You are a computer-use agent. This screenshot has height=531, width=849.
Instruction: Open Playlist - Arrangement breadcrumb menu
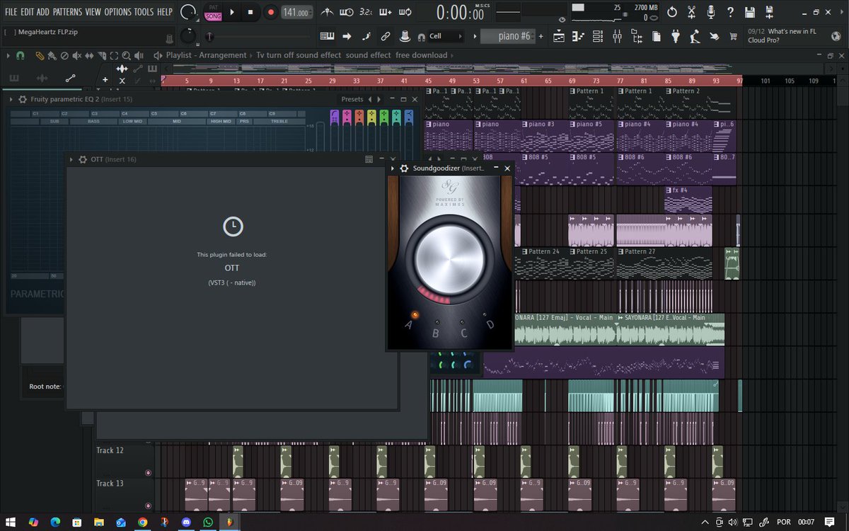[207, 55]
